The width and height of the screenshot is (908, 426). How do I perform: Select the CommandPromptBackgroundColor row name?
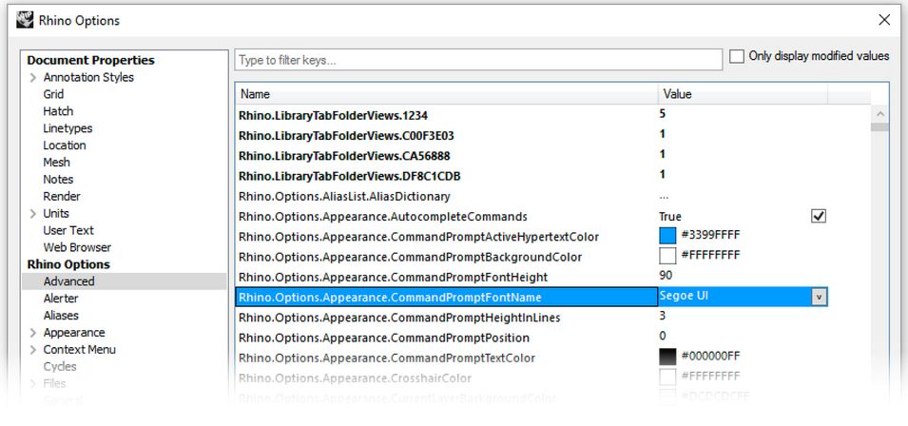coord(410,257)
